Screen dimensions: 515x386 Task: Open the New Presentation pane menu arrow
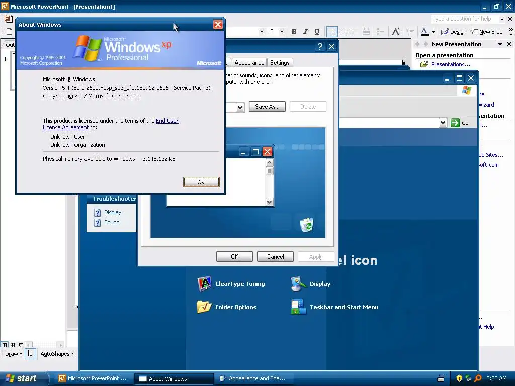(500, 44)
